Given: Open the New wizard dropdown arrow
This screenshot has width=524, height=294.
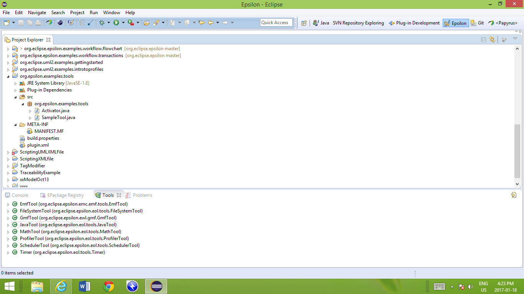Looking at the screenshot, I should click(14, 23).
